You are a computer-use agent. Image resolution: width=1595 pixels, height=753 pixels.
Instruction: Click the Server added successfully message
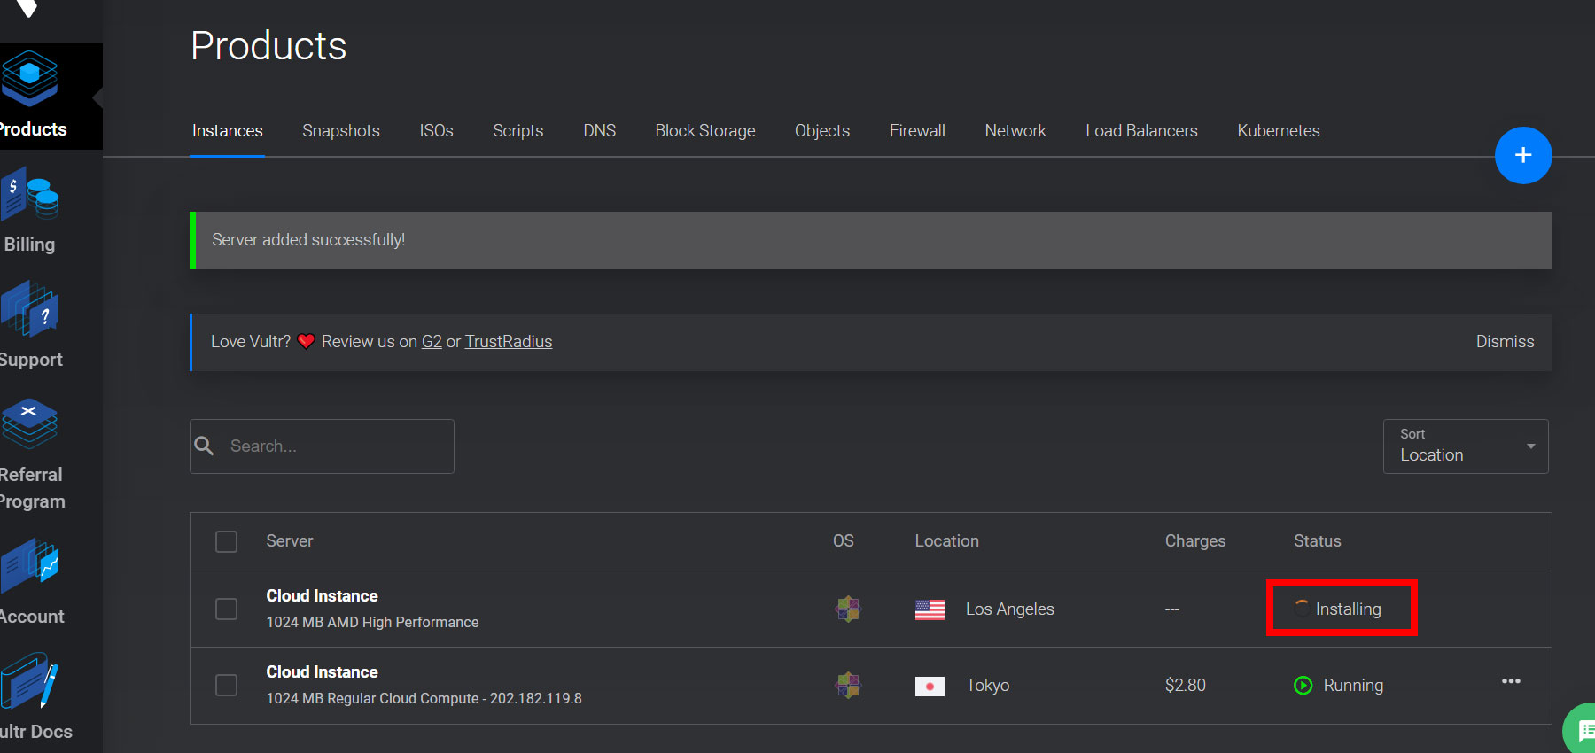click(308, 240)
